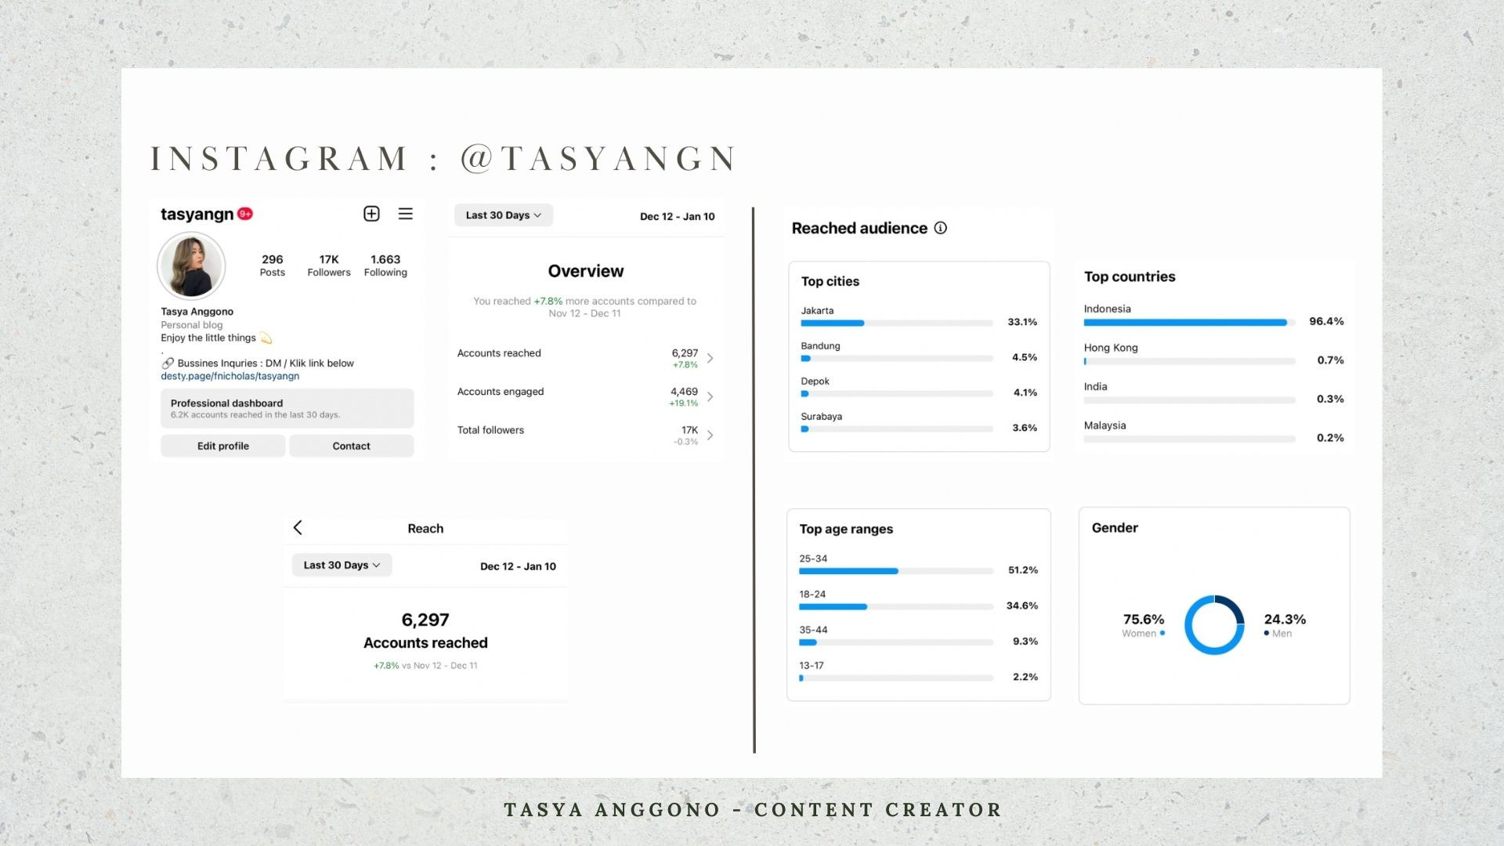The width and height of the screenshot is (1504, 846).
Task: Click the red notification badge beside tasyangn
Action: point(245,214)
